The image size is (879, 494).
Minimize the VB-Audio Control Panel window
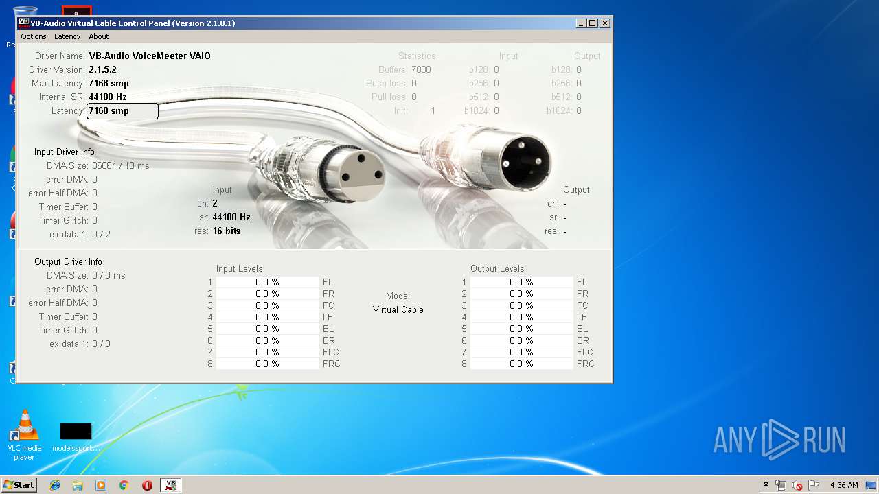pos(581,23)
